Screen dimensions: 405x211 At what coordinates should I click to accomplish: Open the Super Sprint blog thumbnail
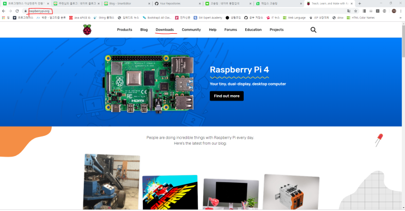click(x=170, y=192)
